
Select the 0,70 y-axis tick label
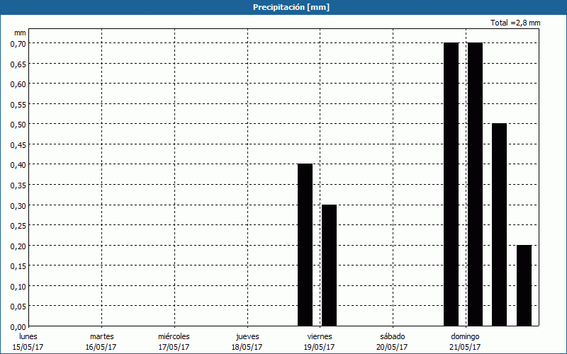(x=18, y=43)
